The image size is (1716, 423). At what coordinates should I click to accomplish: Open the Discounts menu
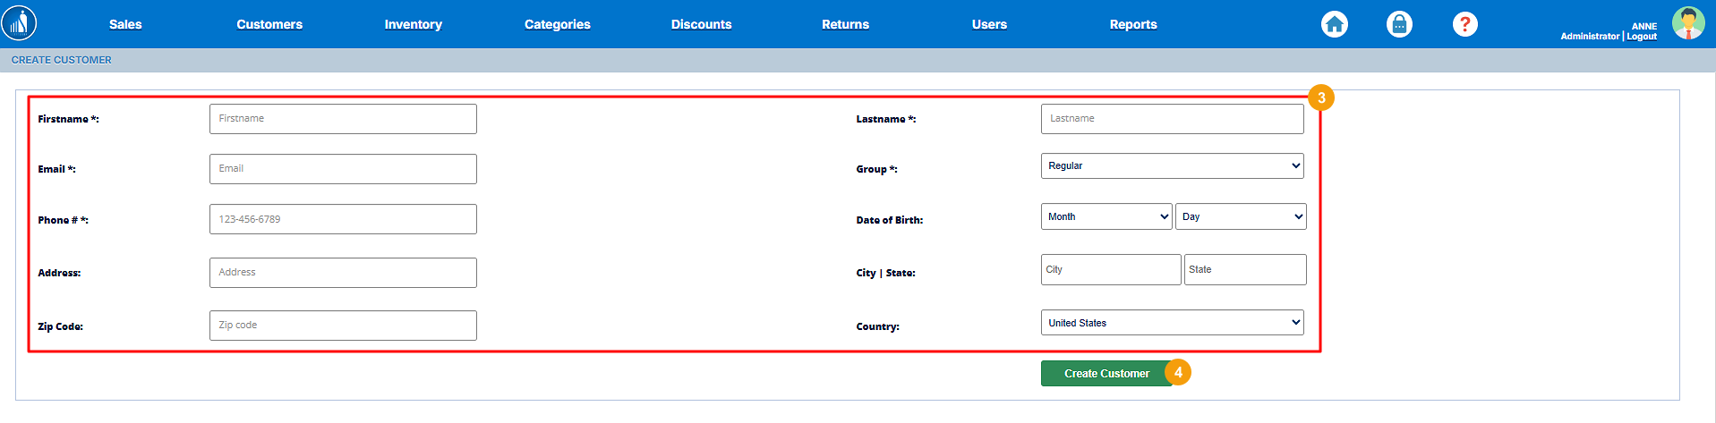[x=701, y=24]
